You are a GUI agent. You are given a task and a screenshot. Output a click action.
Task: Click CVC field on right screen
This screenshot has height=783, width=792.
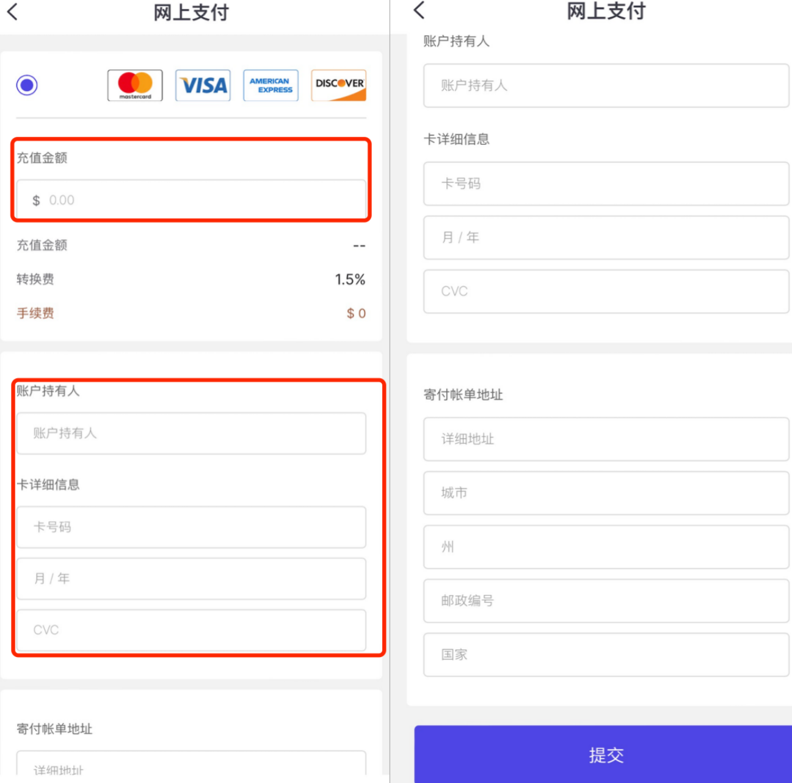[x=606, y=291]
